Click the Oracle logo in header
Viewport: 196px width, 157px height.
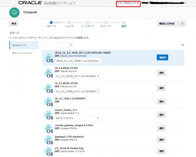pyautogui.click(x=30, y=3)
